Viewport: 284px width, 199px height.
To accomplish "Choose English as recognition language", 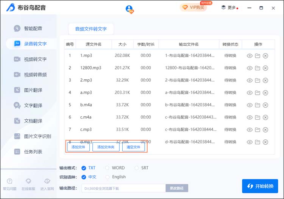I will [x=115, y=177].
